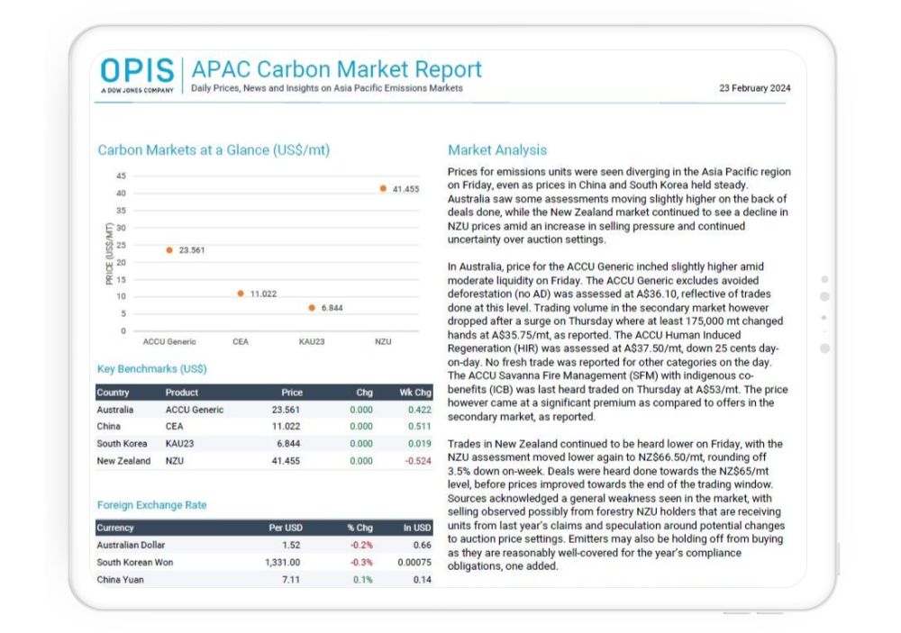Viewport: 901px width, 633px height.
Task: Click the South Korean Won currency row
Action: click(x=263, y=563)
